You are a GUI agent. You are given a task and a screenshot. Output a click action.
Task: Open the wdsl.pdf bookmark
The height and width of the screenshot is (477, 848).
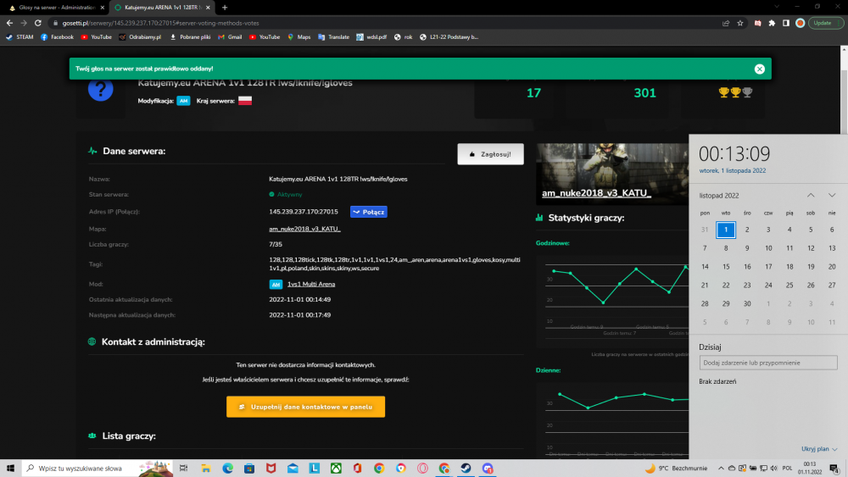click(371, 37)
